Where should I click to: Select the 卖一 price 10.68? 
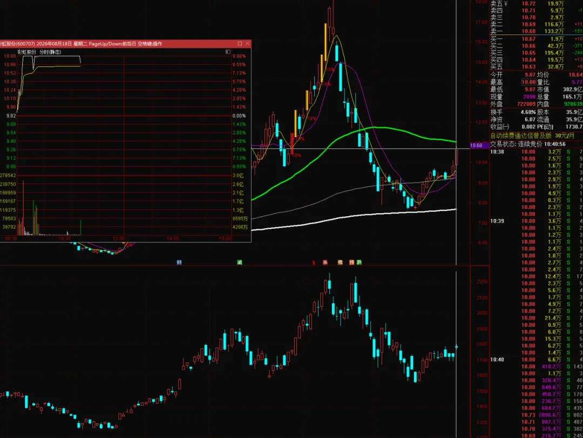pyautogui.click(x=528, y=32)
